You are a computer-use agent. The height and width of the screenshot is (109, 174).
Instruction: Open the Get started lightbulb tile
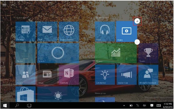[x=105, y=75]
